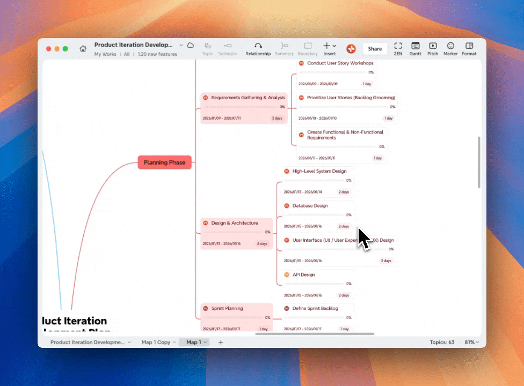This screenshot has height=386, width=524.
Task: Click priority marker on Conduct User Story Workshops
Action: pos(301,63)
